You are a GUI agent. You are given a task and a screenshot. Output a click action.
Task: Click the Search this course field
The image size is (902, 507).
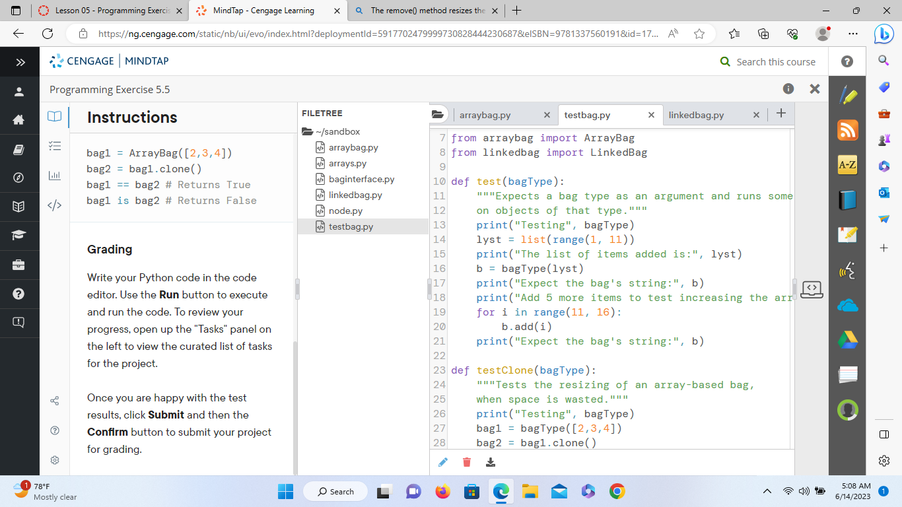coord(775,61)
